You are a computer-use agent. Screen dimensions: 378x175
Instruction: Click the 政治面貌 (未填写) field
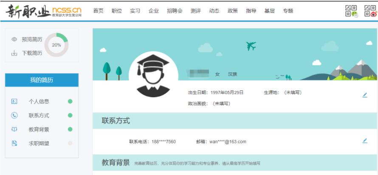click(209, 104)
